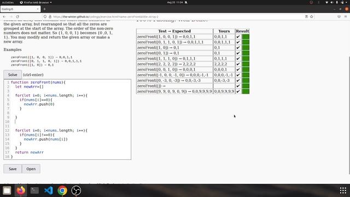Click the 'Examples' heading
350x197 pixels.
tap(13, 50)
